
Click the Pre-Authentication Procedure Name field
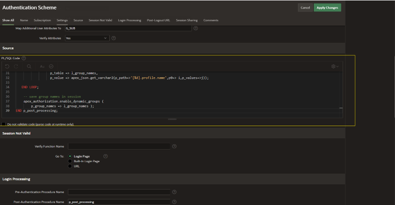119,192
